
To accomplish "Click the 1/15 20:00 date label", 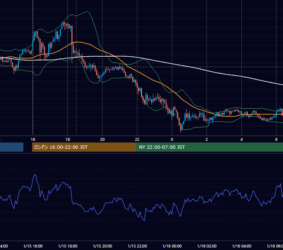I will coord(102,246).
